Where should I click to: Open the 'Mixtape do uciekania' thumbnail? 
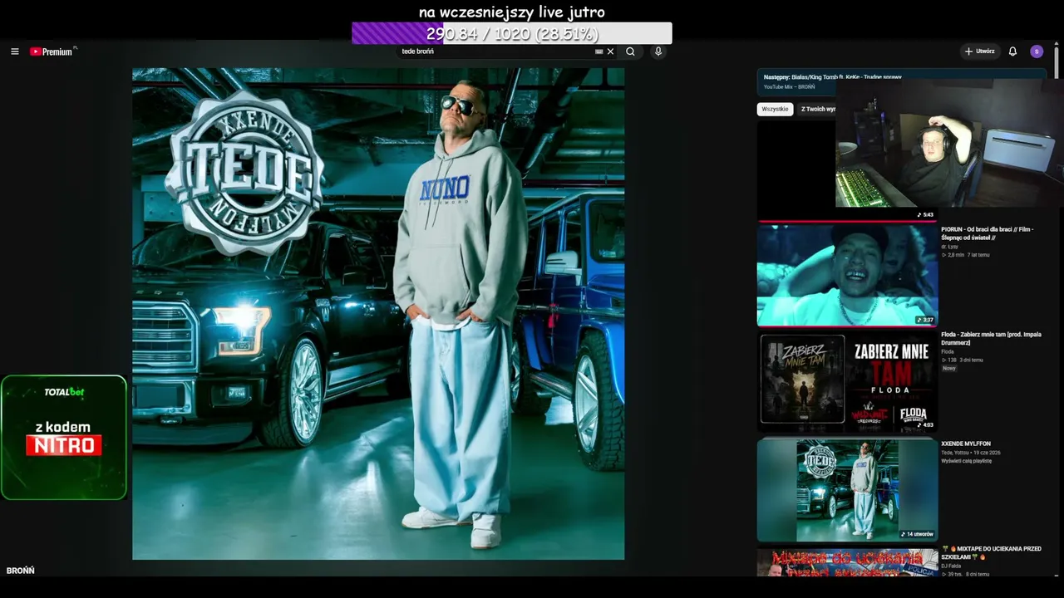[x=847, y=562]
